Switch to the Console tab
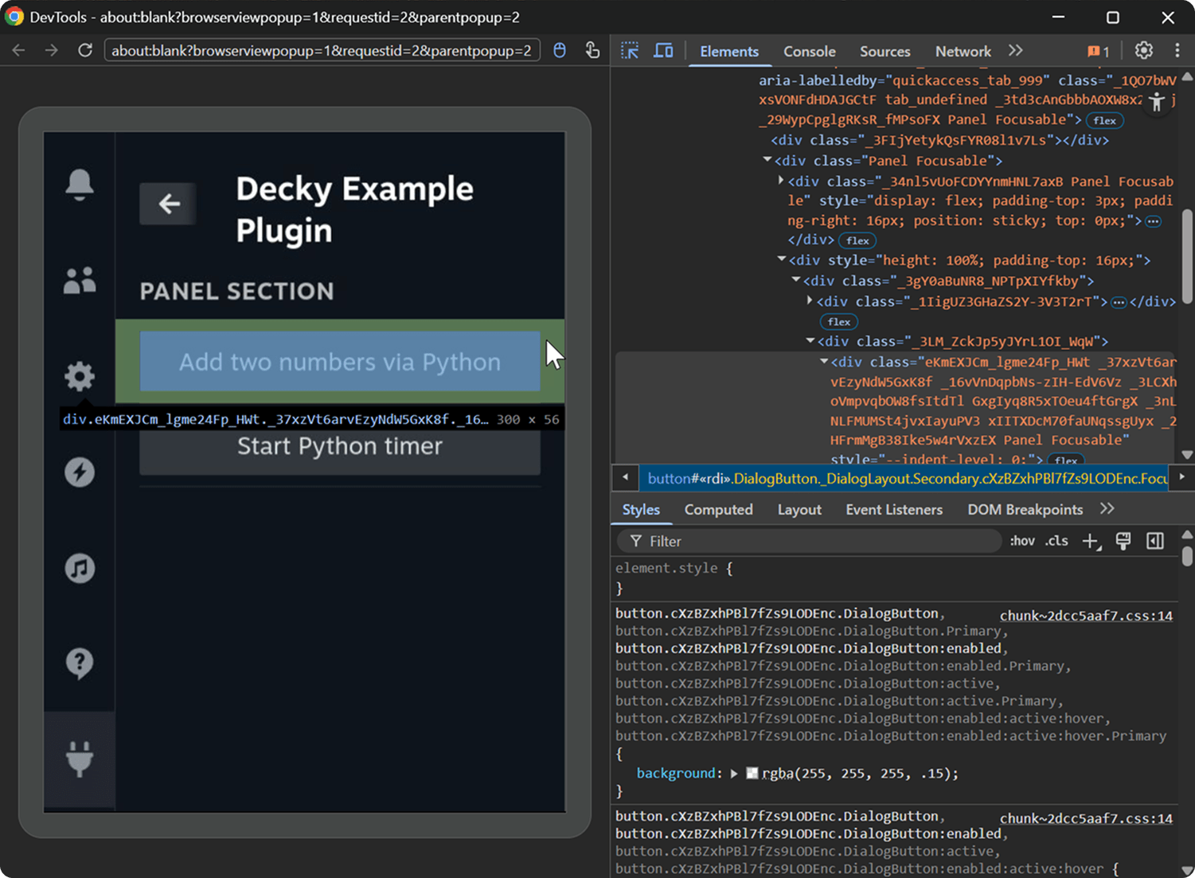 [x=809, y=51]
